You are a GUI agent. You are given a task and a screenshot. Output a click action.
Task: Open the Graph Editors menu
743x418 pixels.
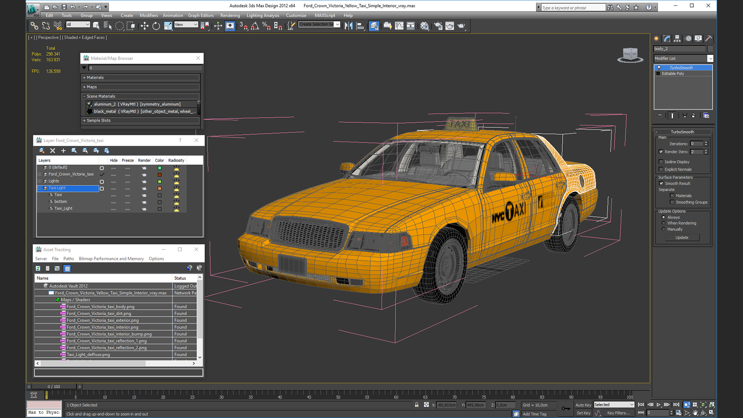point(201,15)
